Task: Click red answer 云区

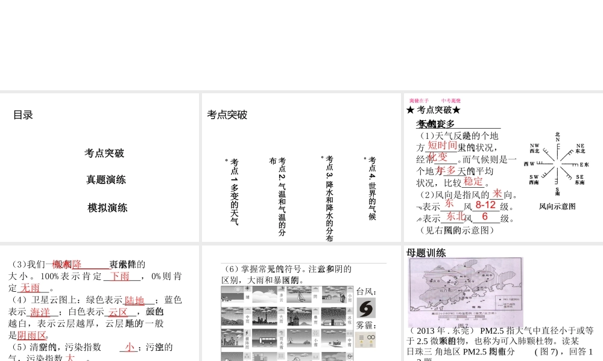Action: pos(118,312)
